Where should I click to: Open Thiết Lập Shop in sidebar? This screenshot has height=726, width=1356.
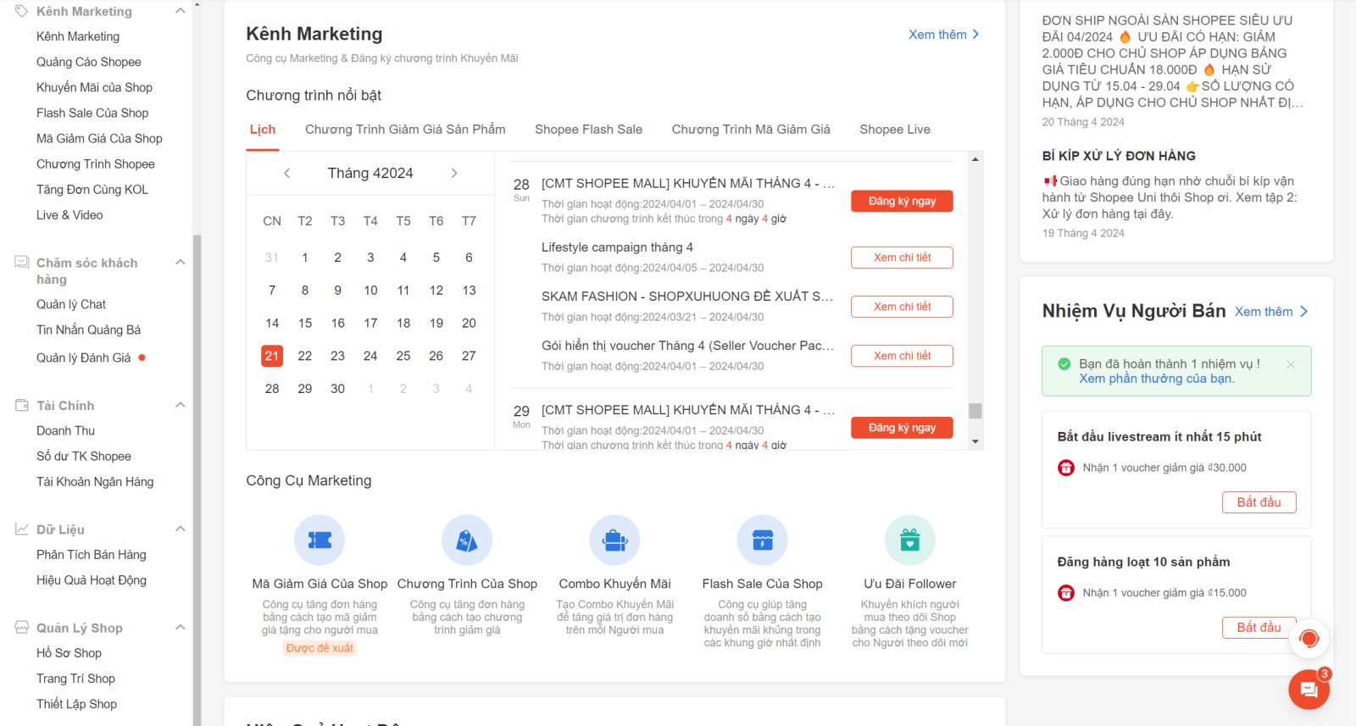point(76,704)
